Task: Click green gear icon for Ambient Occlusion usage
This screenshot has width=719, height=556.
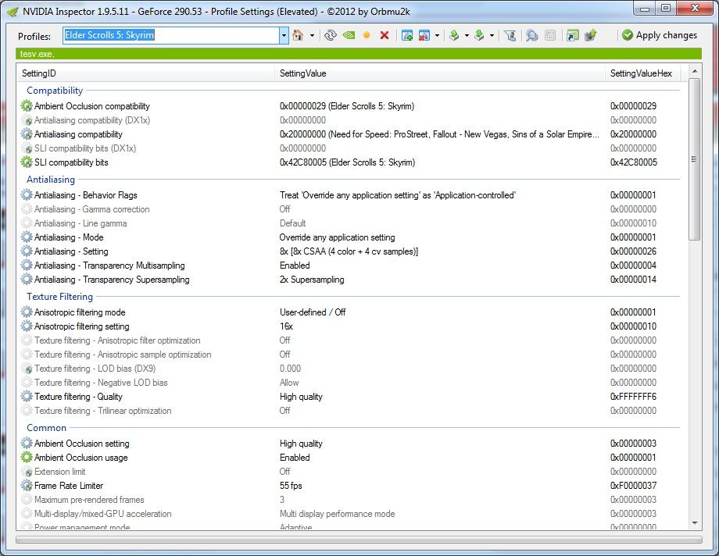Action: pyautogui.click(x=27, y=458)
